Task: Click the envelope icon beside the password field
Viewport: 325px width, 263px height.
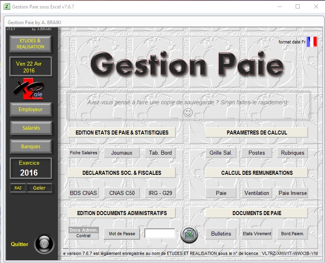Action: (x=188, y=233)
